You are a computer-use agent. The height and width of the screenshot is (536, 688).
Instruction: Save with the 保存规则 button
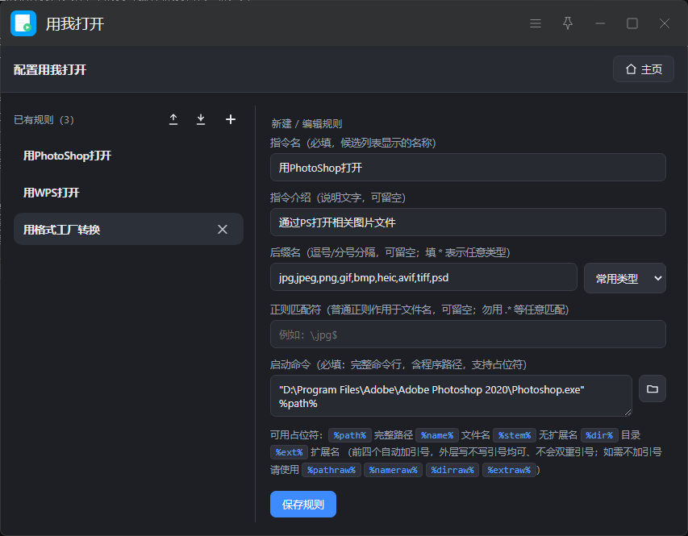[303, 505]
